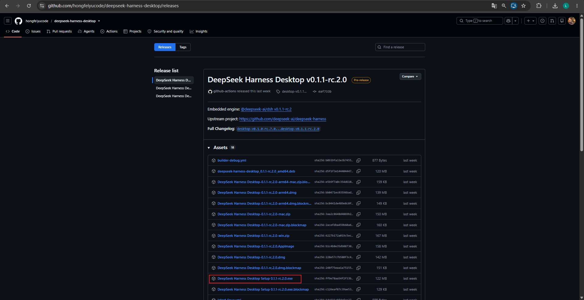This screenshot has height=300, width=584.
Task: Copy sha256 of the win.zip asset
Action: (x=359, y=236)
